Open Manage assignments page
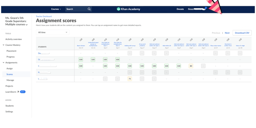The image size is (256, 128). [x=10, y=80]
